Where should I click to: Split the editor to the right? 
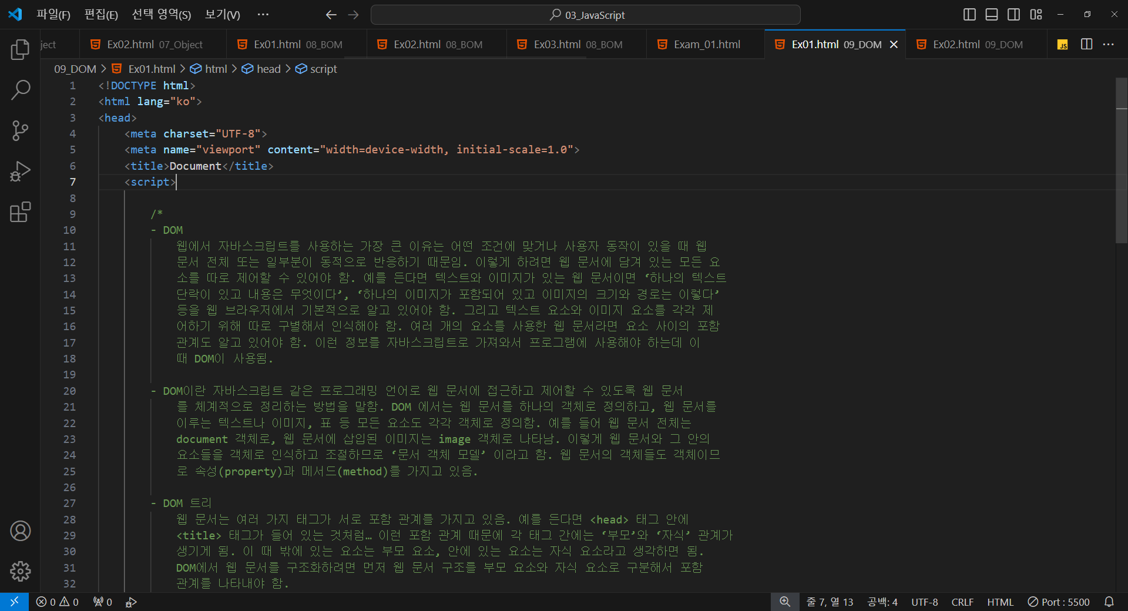pos(1086,45)
